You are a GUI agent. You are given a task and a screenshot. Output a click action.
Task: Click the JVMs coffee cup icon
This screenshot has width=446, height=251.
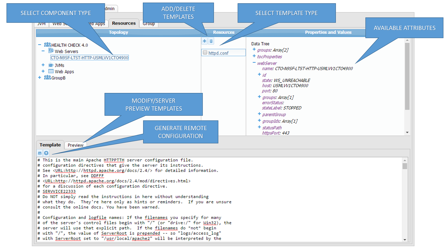click(x=51, y=65)
